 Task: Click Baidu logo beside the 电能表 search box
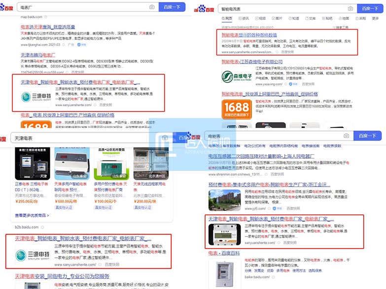point(194,136)
